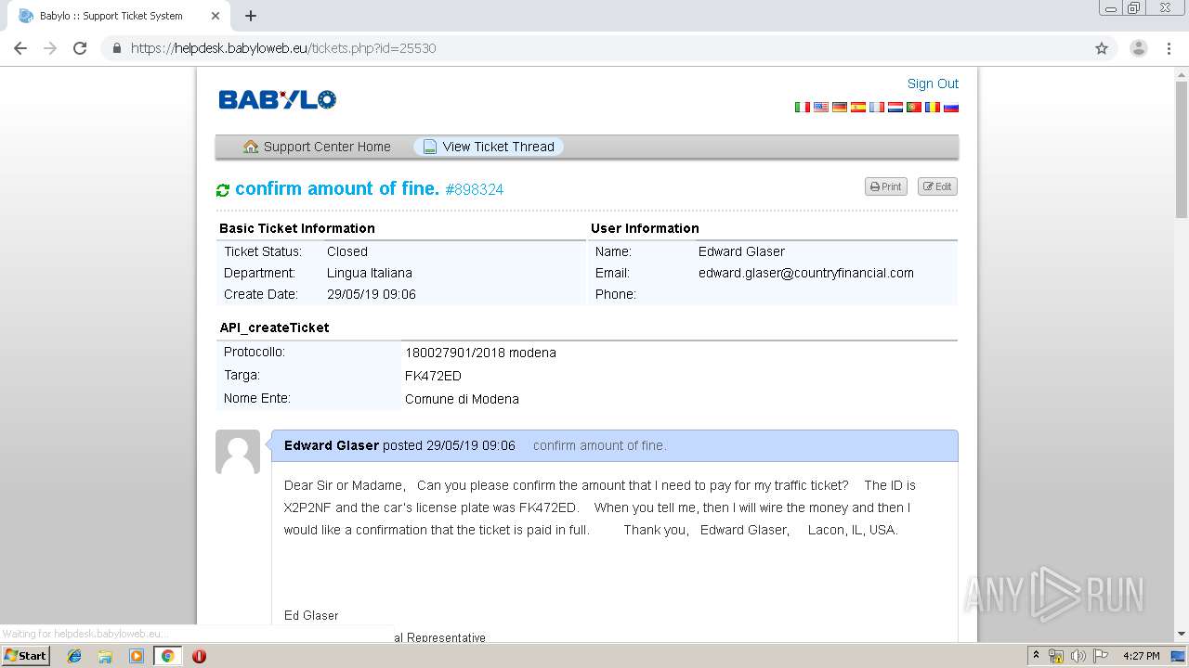Click Nome Ente value Comune di Modena

coord(462,399)
